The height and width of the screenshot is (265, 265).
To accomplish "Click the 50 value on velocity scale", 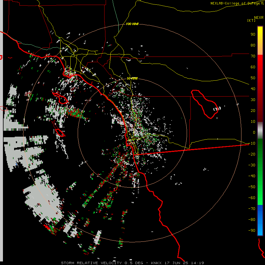I will click(253, 78).
